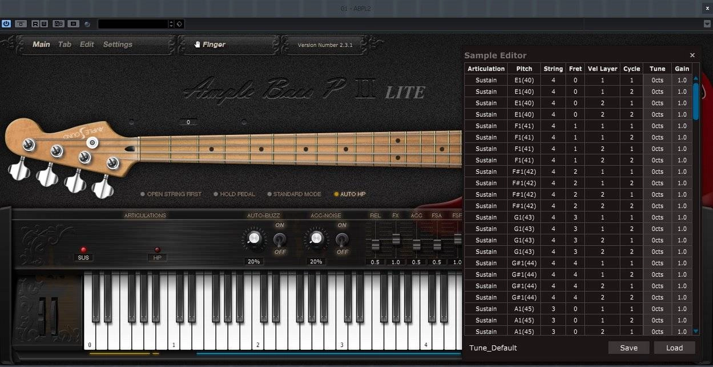713x367 pixels.
Task: Click the Vel Layer column header
Action: pyautogui.click(x=602, y=68)
